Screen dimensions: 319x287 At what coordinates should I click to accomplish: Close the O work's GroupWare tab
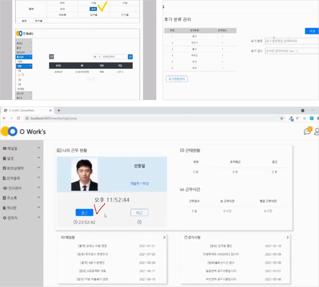tap(50, 111)
